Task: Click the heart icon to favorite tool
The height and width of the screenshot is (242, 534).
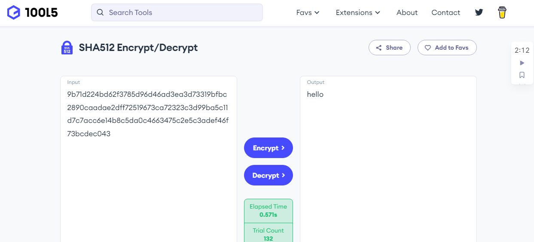Action: (x=428, y=48)
